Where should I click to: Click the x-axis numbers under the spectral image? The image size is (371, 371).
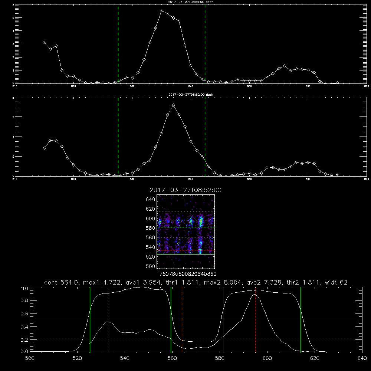188,274
